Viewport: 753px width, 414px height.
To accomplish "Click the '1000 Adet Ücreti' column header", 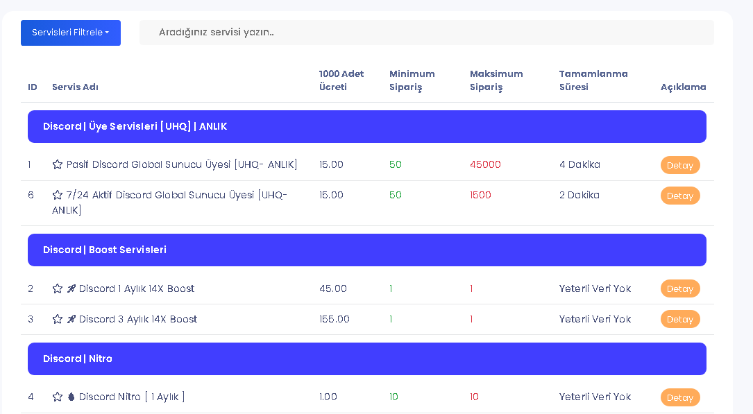I will coord(341,80).
